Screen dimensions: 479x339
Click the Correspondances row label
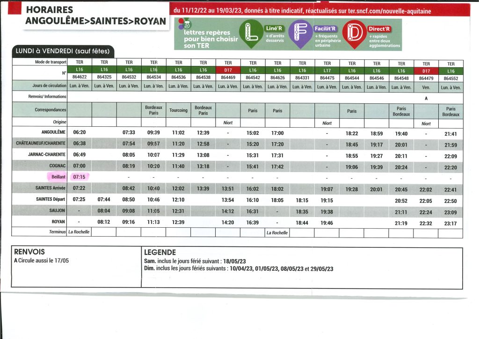tap(50, 109)
